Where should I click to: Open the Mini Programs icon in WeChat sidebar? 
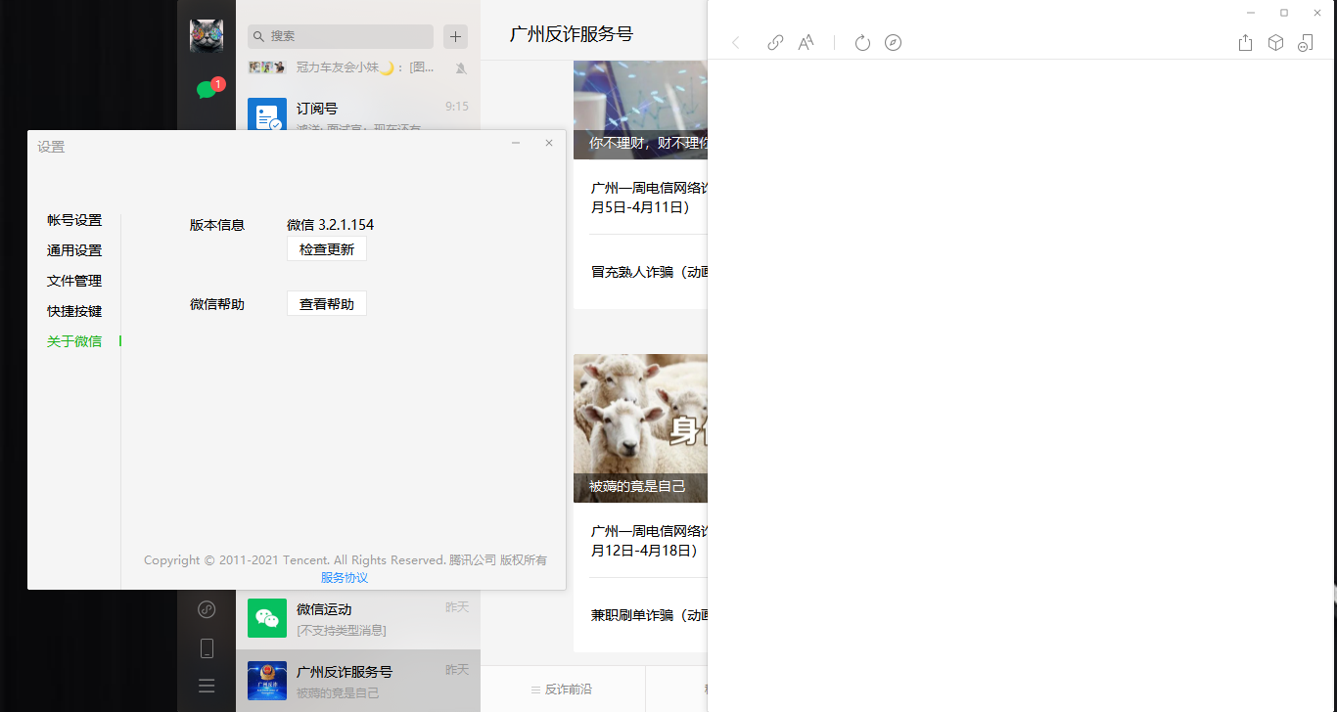click(x=207, y=609)
